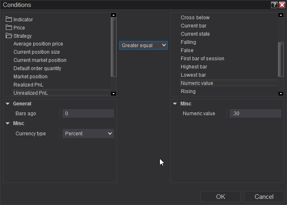
Task: Click the right list scrollbar thumb
Action: click(280, 59)
